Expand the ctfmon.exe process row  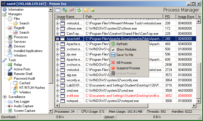57,28
